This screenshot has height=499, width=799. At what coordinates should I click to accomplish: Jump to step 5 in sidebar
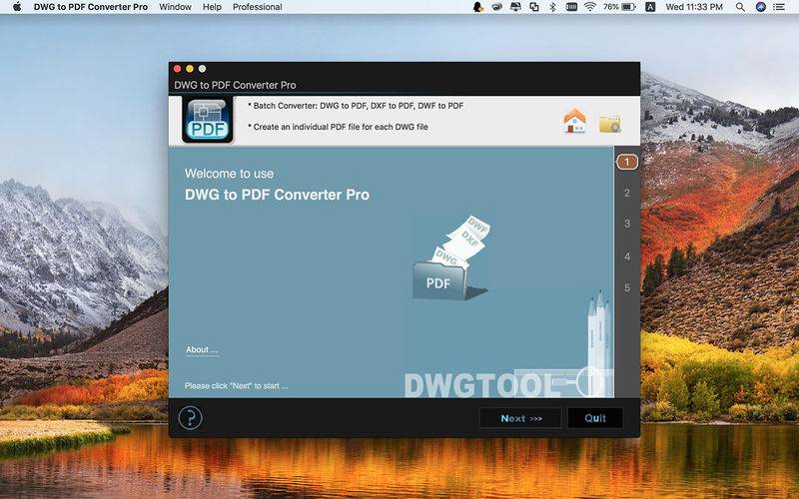[627, 287]
